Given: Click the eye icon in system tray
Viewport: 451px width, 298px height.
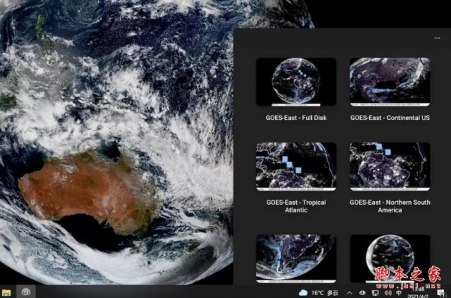Looking at the screenshot, I should point(362,293).
